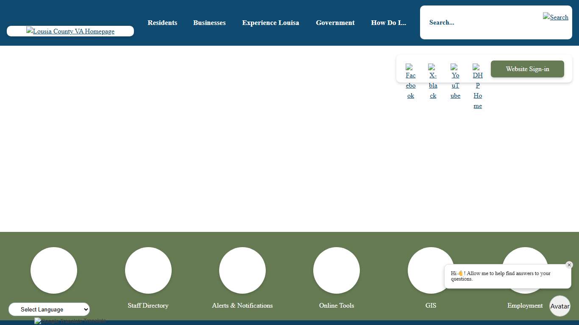
Task: Dismiss the chat greeting bubble
Action: pyautogui.click(x=569, y=265)
